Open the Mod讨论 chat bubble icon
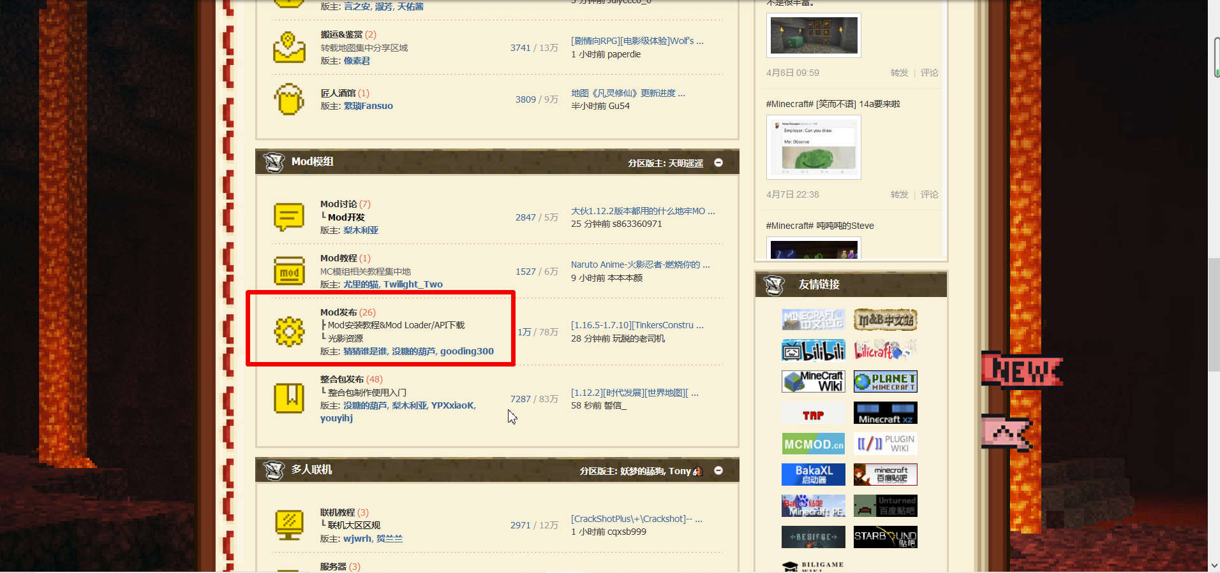The image size is (1220, 573). [x=289, y=217]
